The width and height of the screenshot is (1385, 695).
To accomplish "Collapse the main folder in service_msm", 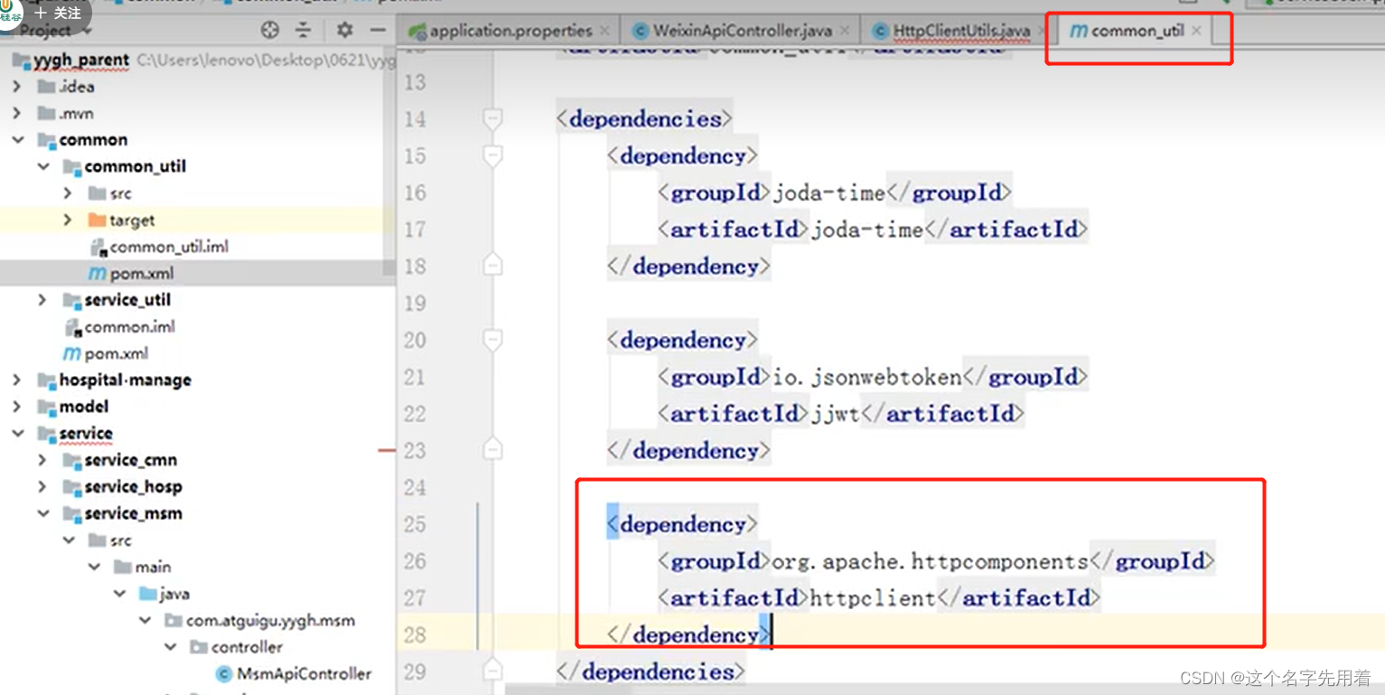I will coord(94,567).
